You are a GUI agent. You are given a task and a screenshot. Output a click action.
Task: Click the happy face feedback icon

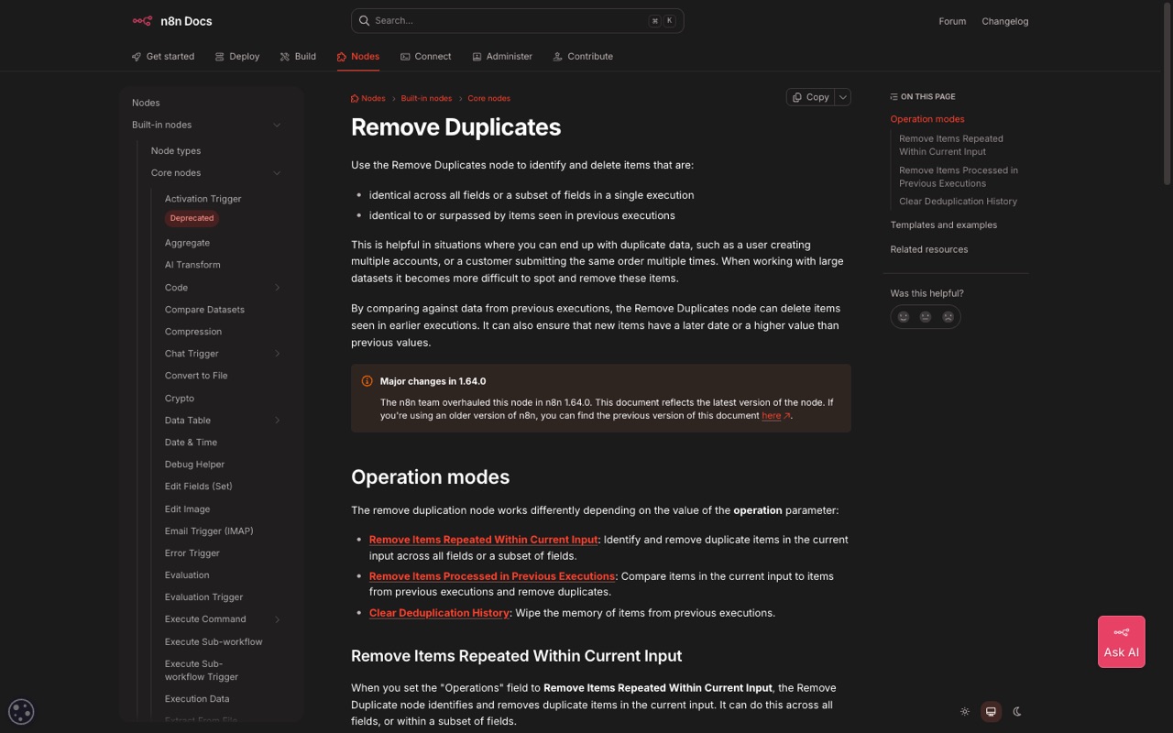(904, 317)
